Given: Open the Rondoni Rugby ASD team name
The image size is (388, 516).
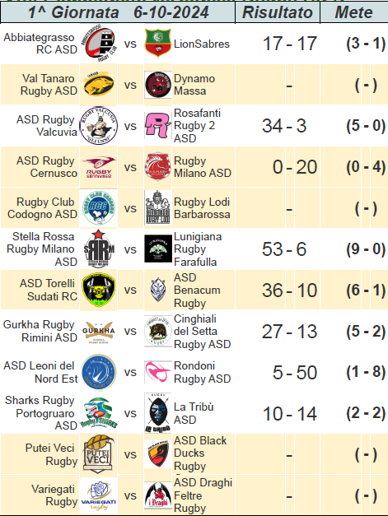Looking at the screenshot, I should coord(202,372).
